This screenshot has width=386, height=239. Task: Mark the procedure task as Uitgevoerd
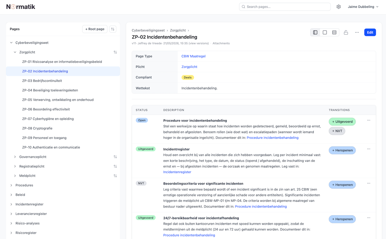point(342,122)
